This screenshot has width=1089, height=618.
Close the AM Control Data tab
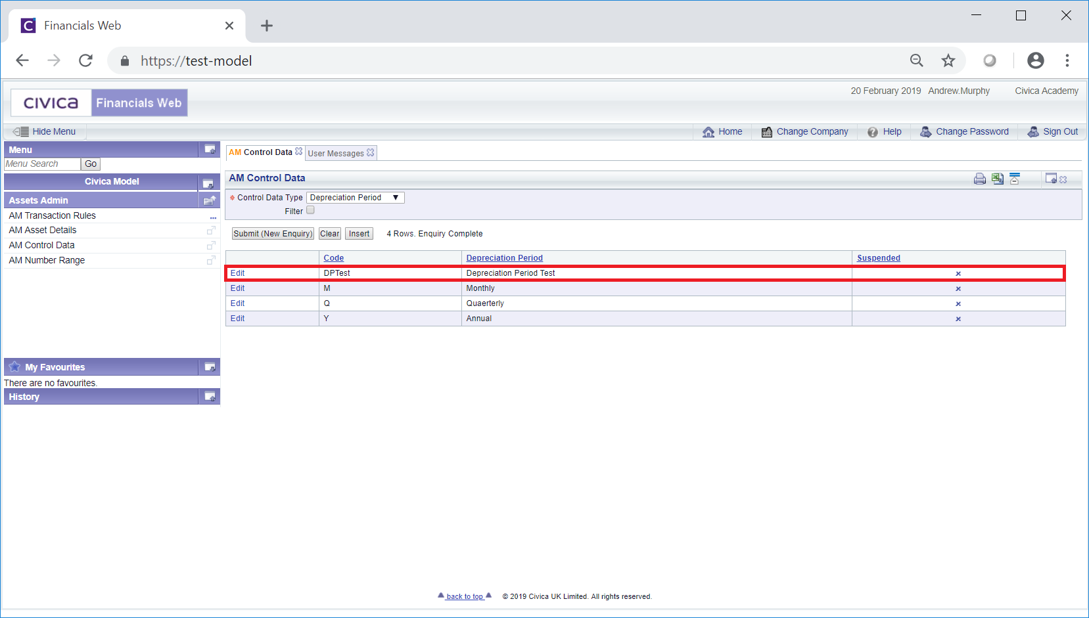pos(299,151)
